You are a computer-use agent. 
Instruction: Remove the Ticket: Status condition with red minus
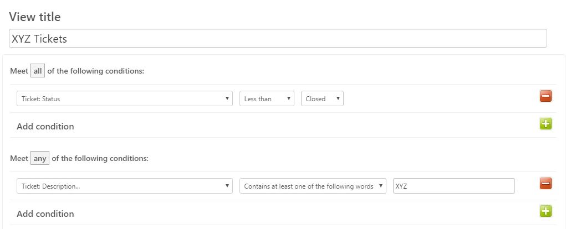point(545,96)
